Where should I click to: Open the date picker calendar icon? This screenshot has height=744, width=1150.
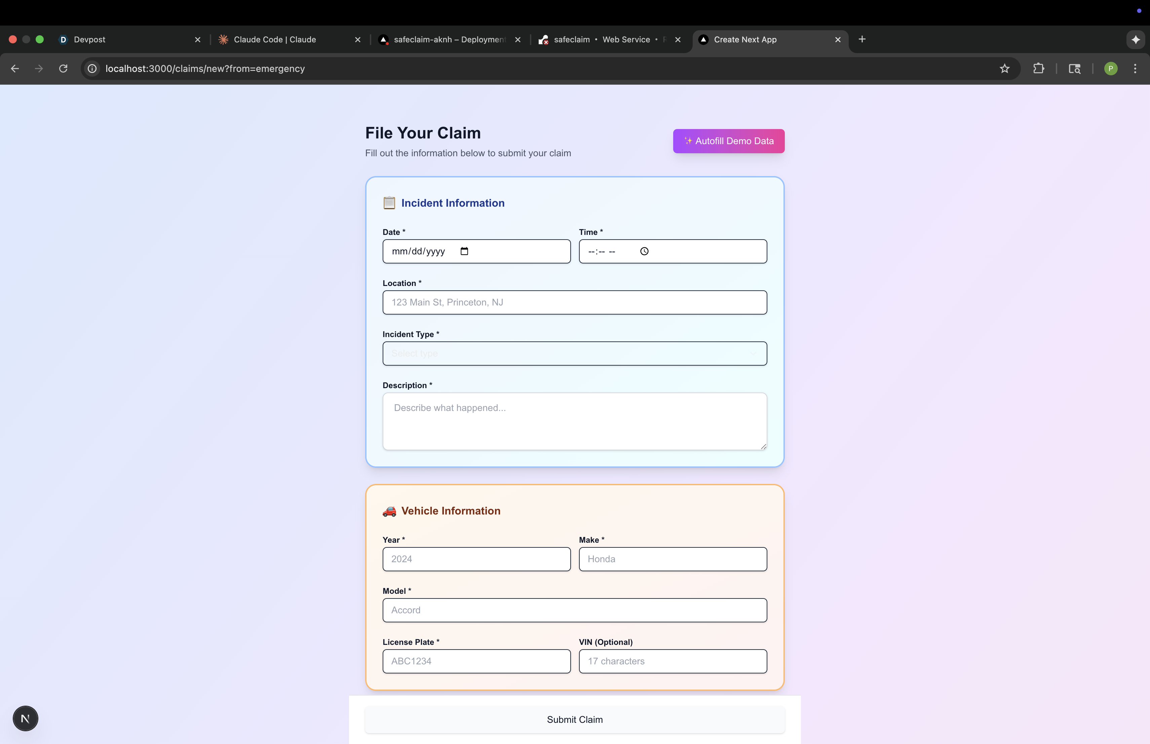click(464, 251)
